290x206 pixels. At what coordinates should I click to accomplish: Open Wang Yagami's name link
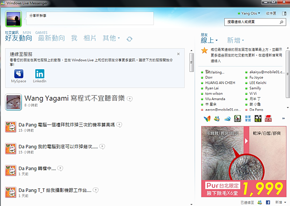46,98
